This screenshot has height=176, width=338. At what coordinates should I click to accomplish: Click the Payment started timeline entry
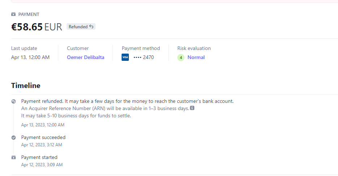pyautogui.click(x=39, y=157)
